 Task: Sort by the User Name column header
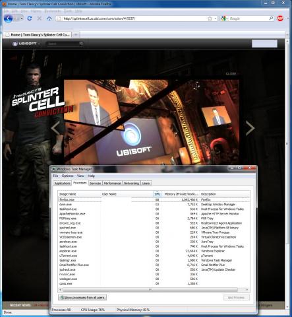127,194
